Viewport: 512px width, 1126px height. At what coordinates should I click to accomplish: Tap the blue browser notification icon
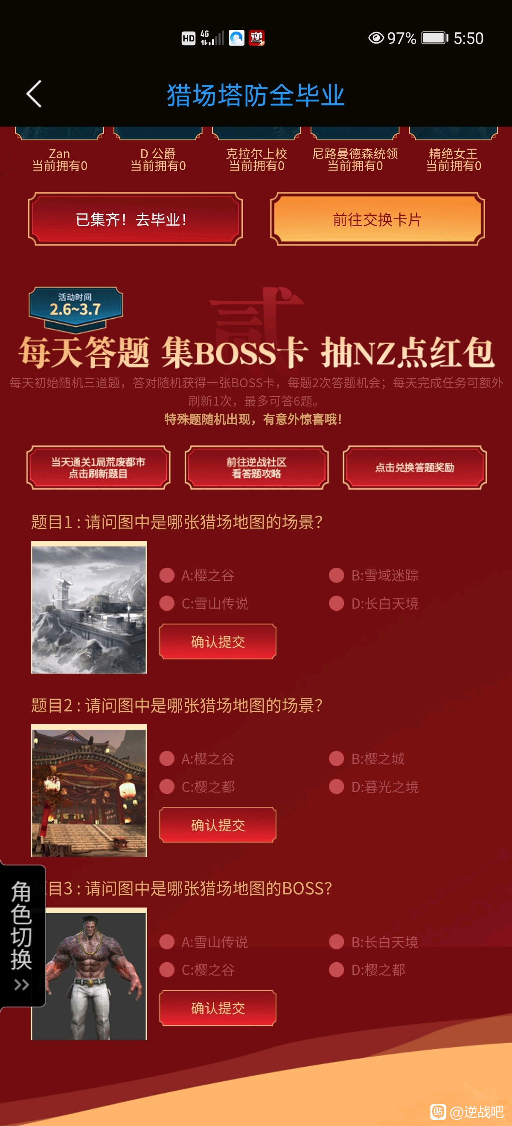[x=236, y=38]
